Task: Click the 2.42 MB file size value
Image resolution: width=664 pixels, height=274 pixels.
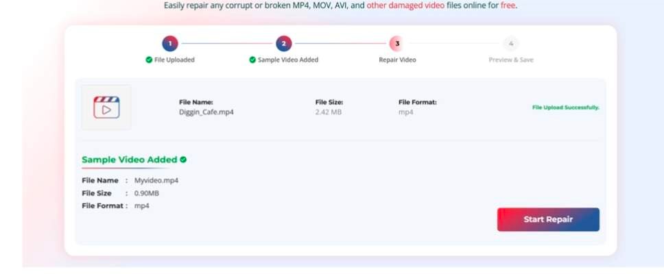Action: [x=328, y=112]
